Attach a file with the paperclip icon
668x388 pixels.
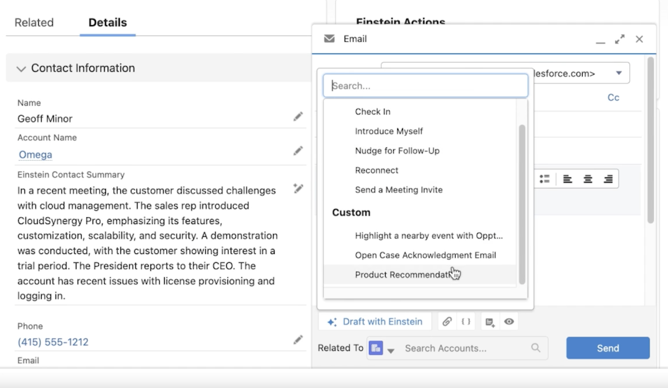447,322
